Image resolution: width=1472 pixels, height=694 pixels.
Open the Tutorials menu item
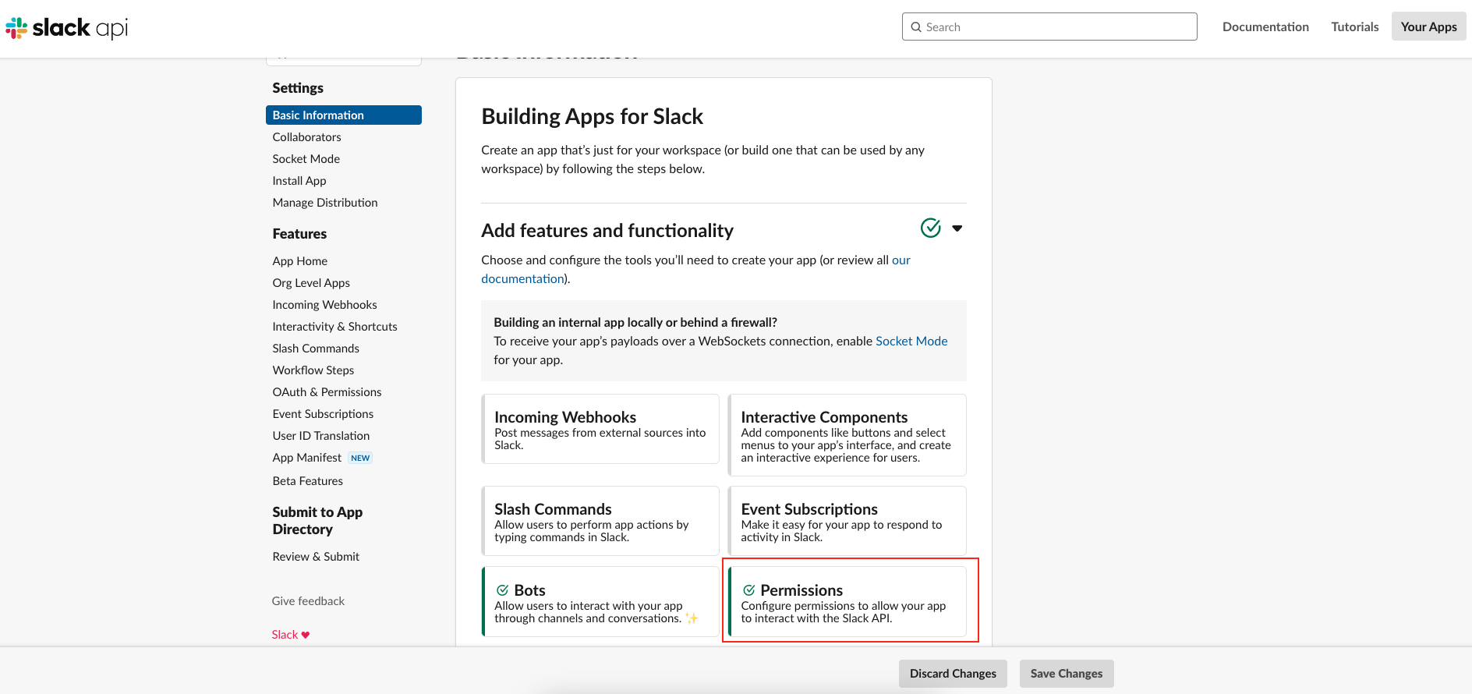(1355, 27)
